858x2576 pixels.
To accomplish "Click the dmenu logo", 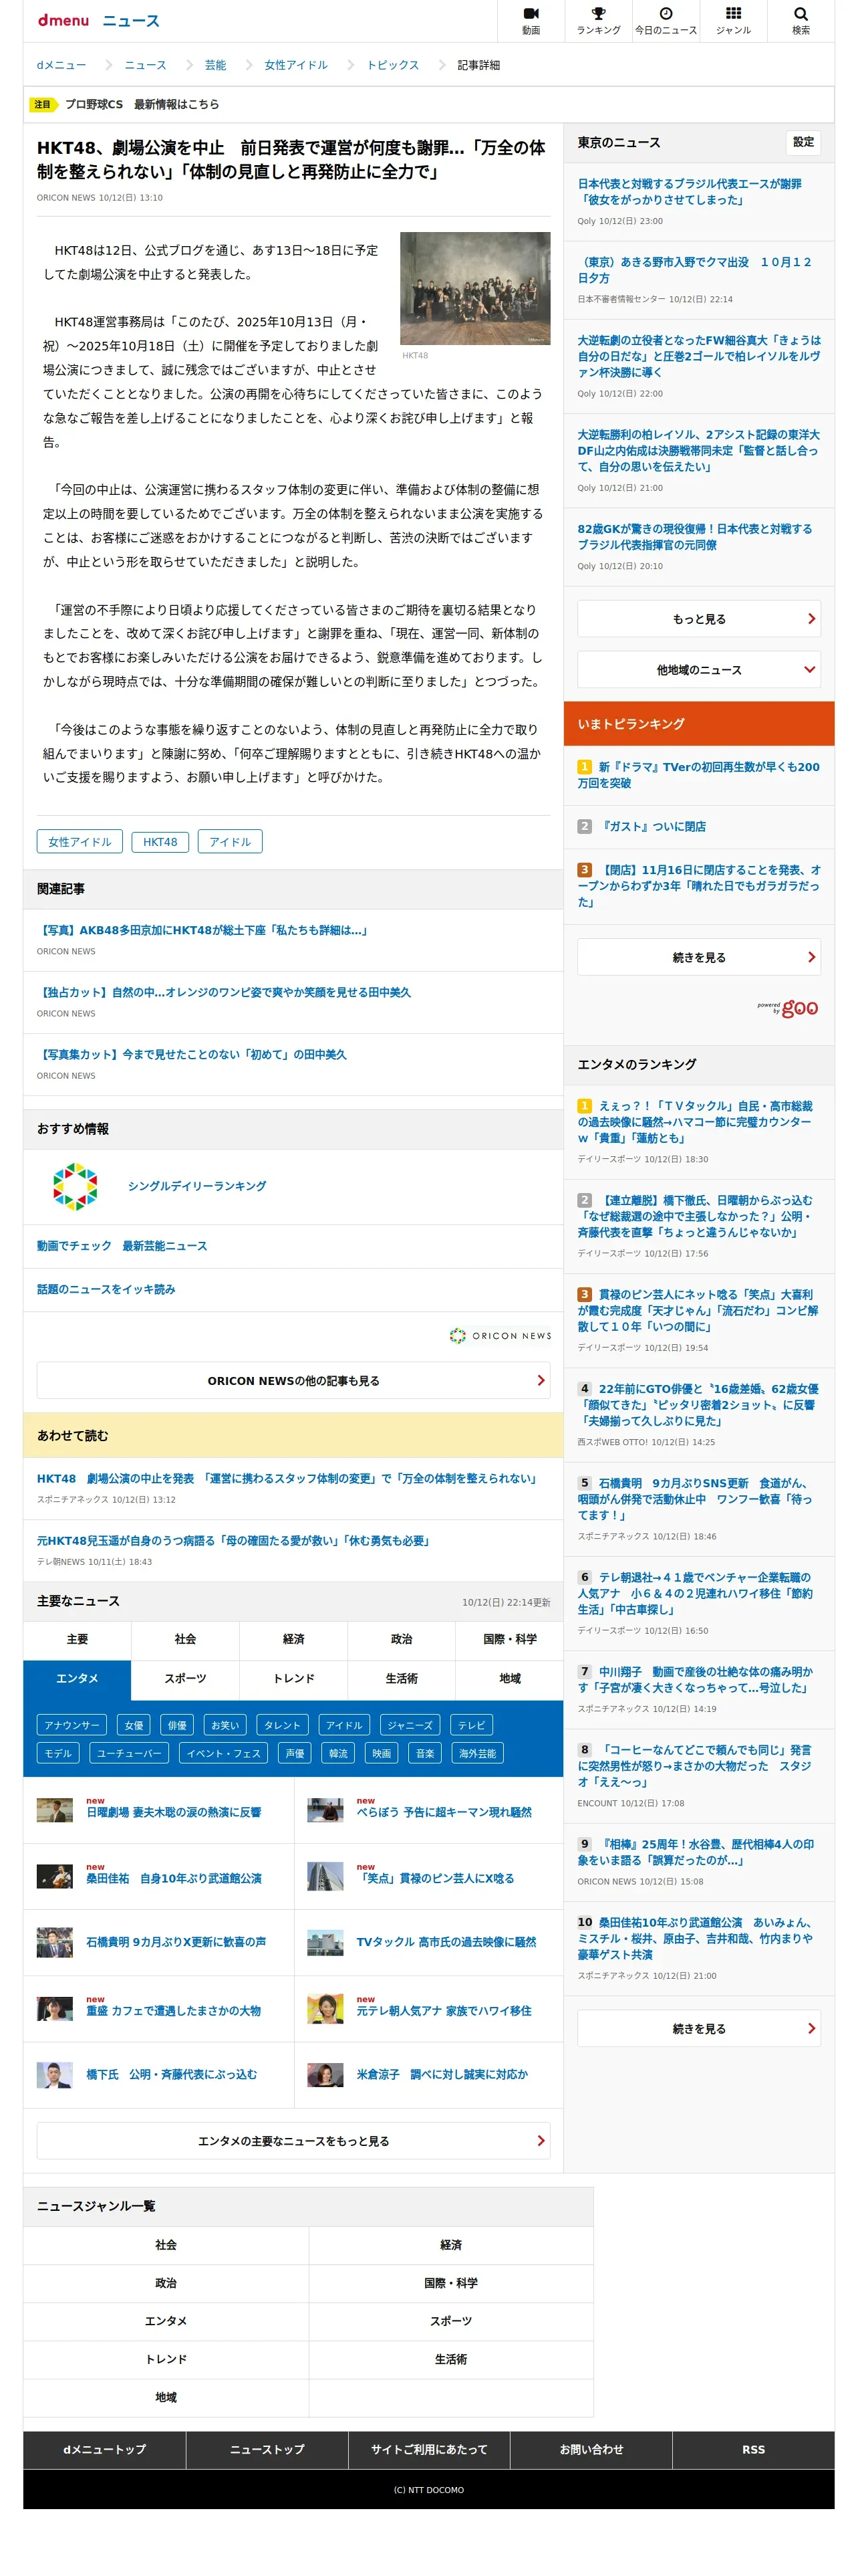I will (x=63, y=20).
